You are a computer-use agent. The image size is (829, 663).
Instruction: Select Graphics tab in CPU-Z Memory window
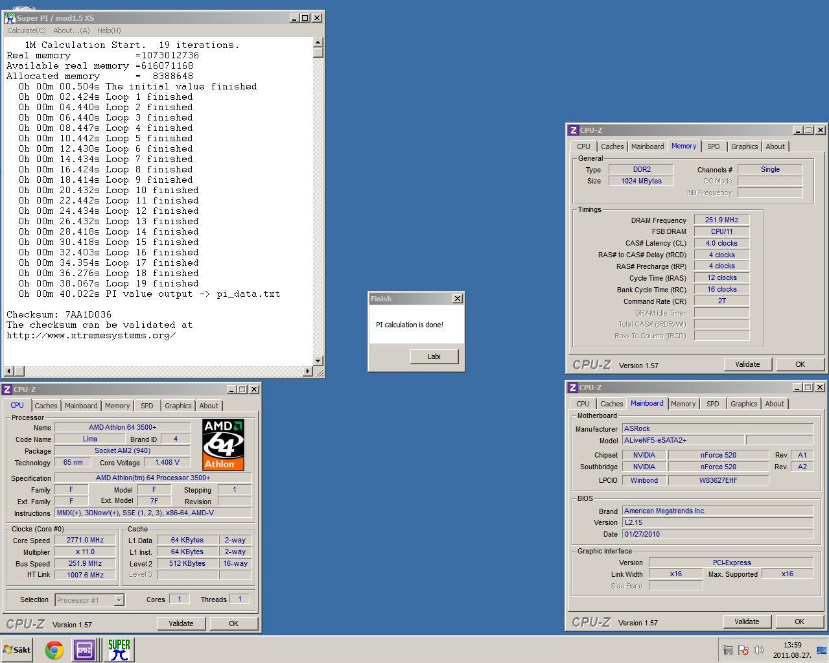(745, 146)
